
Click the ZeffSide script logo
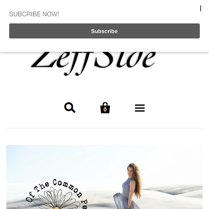coord(93,64)
